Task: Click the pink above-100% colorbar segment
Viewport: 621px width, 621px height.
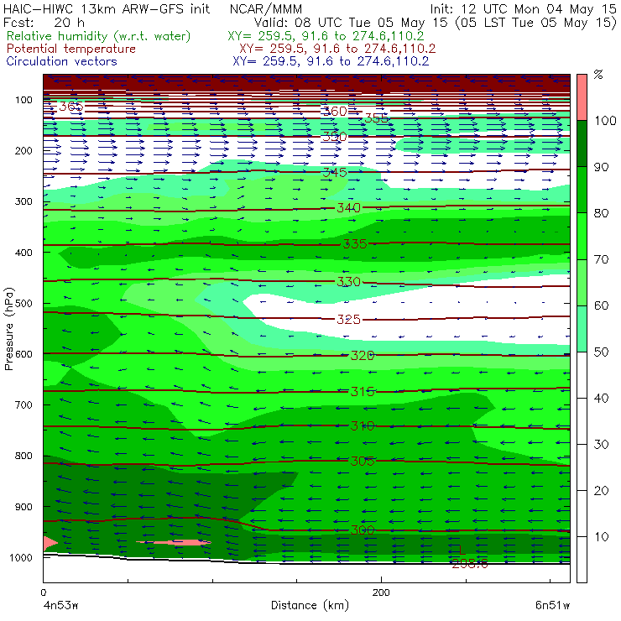Action: 582,97
